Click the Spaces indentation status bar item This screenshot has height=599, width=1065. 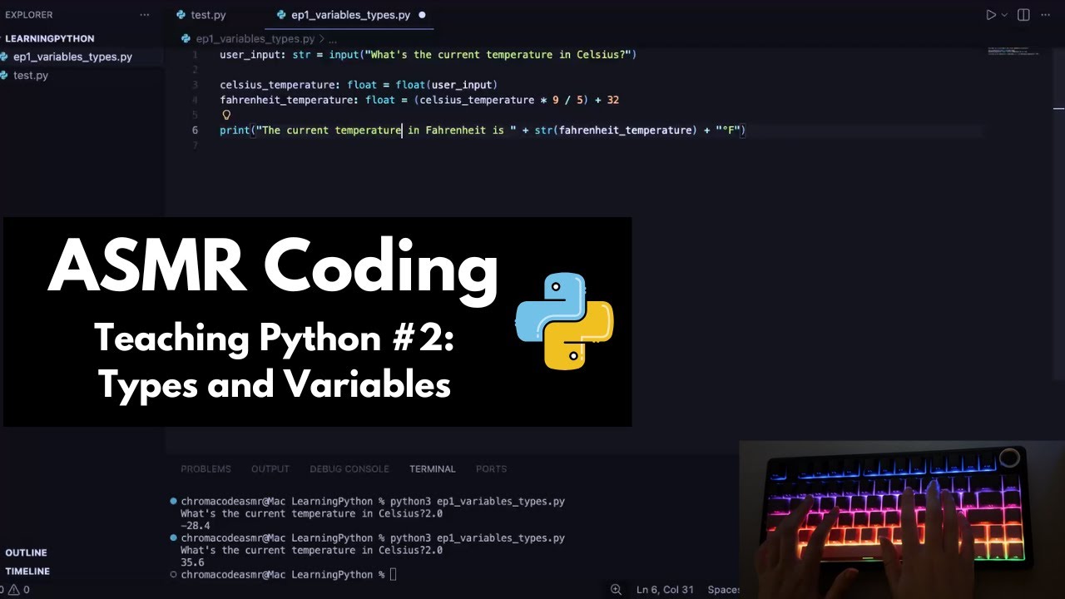(x=723, y=590)
